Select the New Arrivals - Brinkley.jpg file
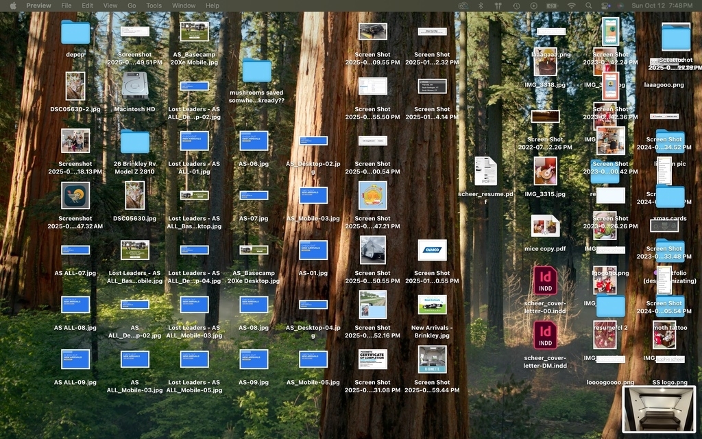 432,305
